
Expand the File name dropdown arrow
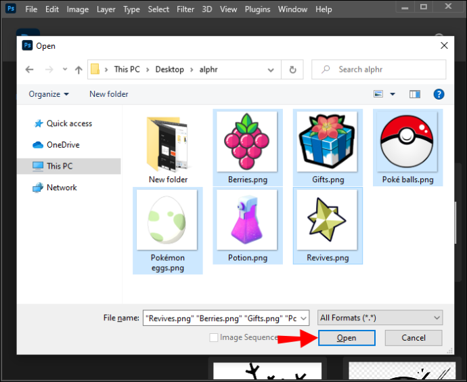304,318
